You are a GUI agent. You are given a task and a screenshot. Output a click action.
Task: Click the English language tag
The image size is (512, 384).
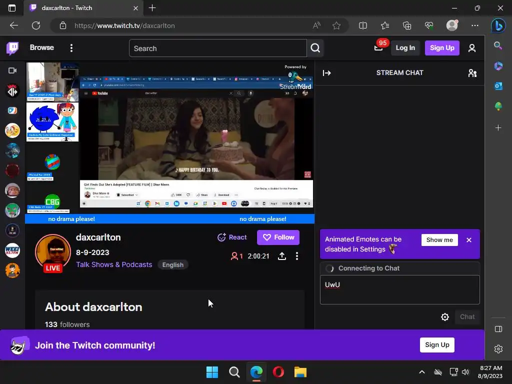(x=172, y=265)
